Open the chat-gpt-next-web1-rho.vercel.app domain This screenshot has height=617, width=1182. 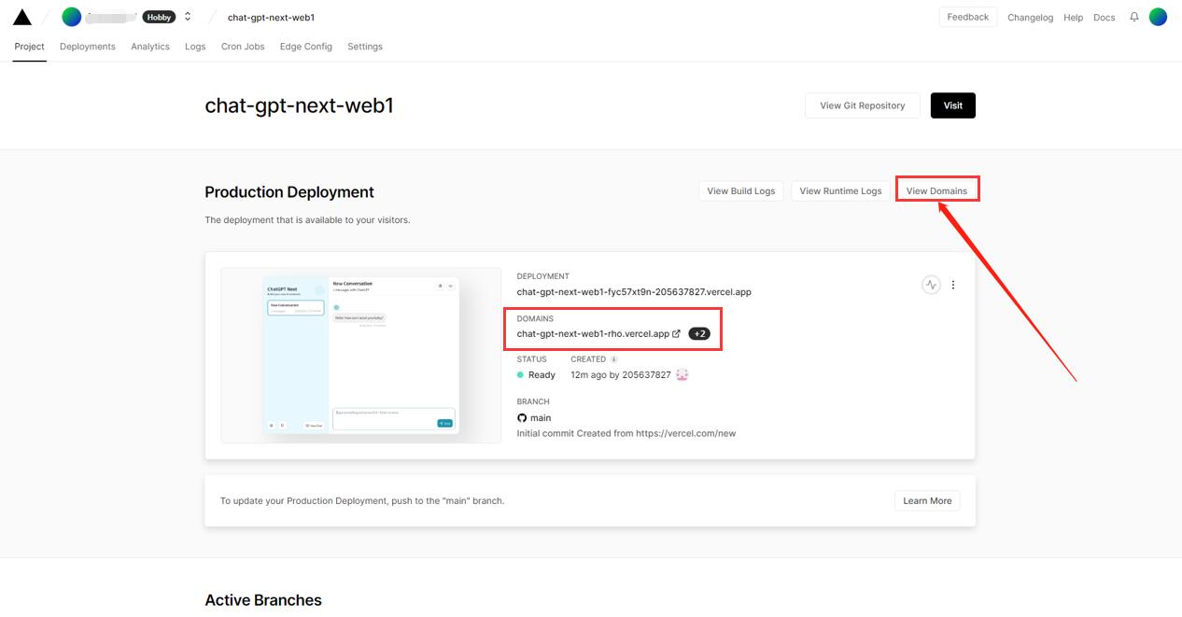(x=593, y=334)
